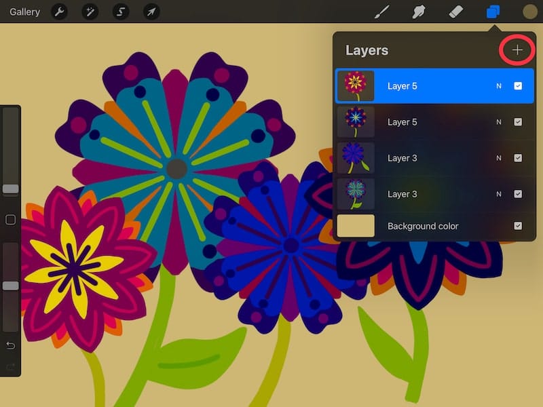The height and width of the screenshot is (407, 543).
Task: Tap the square modify button in sidebar
Action: 10,220
